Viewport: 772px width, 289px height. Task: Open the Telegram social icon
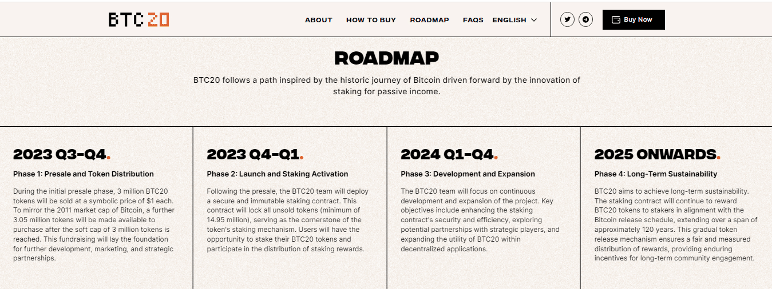coord(585,19)
